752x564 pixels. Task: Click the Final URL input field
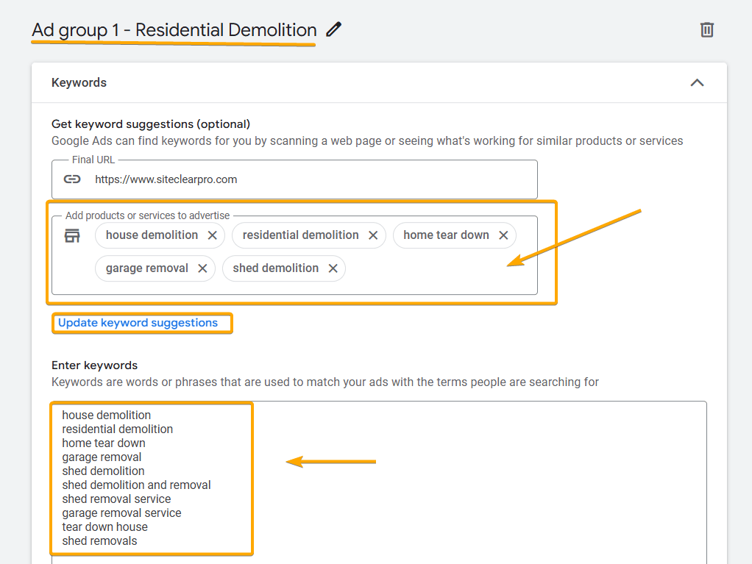294,179
